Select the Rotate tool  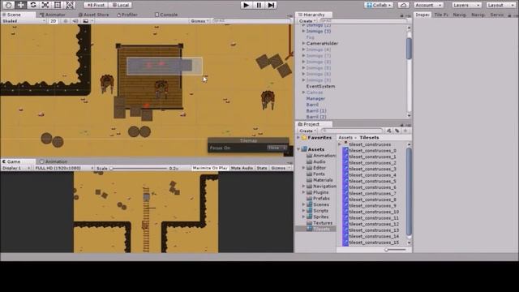point(32,5)
